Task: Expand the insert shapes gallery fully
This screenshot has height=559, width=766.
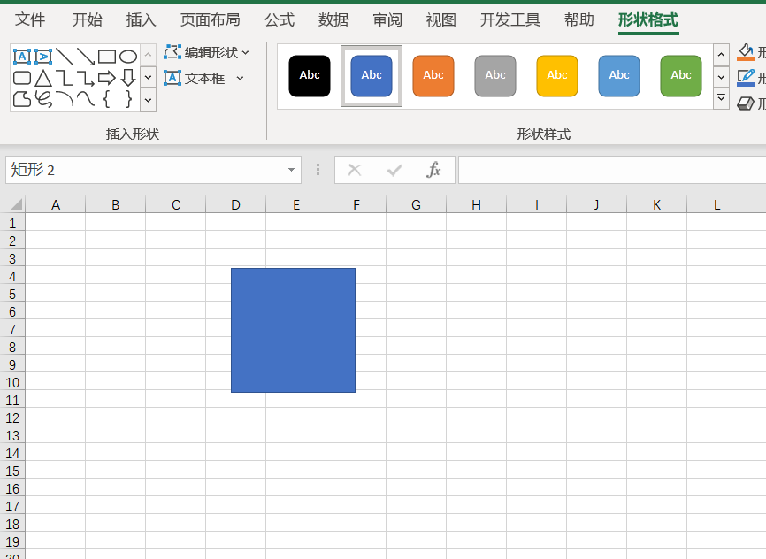Action: [148, 100]
